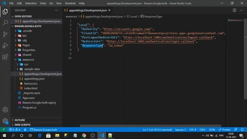This screenshot has width=247, height=139.
Task: Click the editor minimap
Action: (235, 20)
